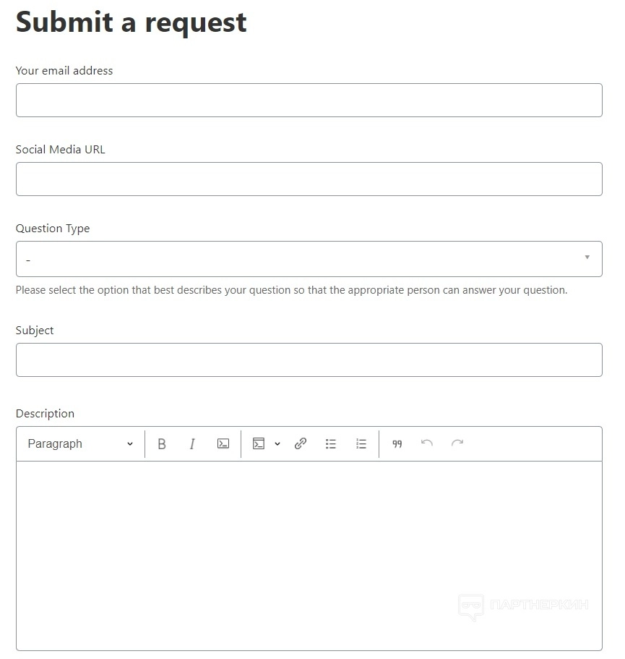Apply inline code formatting

(223, 444)
